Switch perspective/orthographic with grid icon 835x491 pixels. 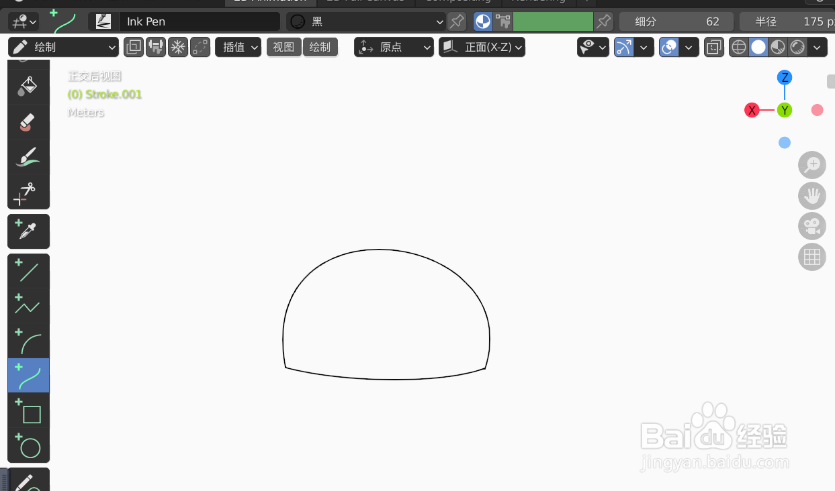click(812, 257)
